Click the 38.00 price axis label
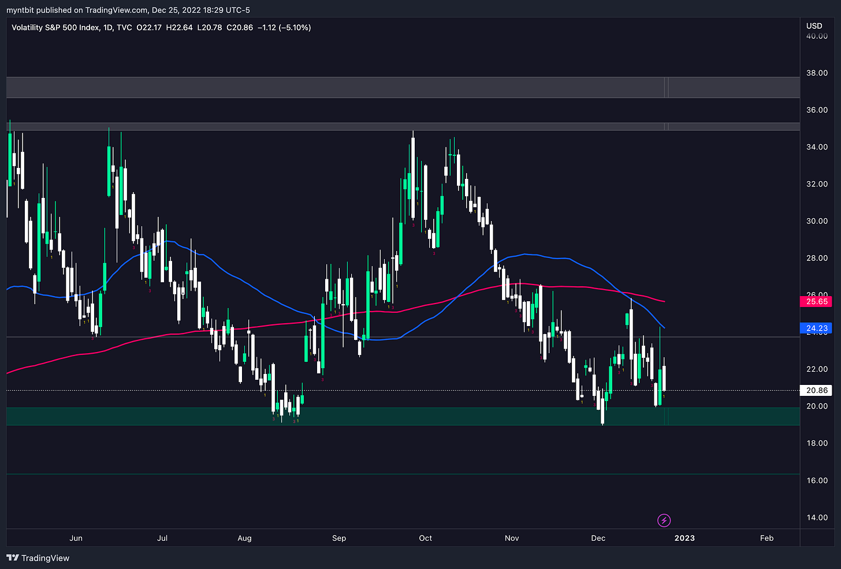Viewport: 841px width, 569px height. (817, 73)
